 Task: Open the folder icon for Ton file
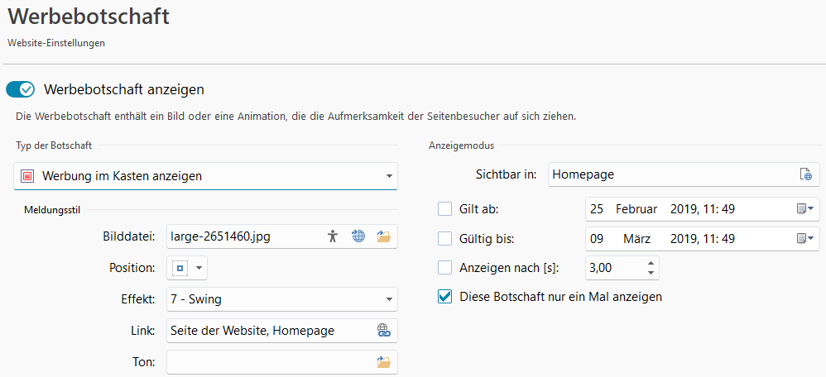[383, 362]
